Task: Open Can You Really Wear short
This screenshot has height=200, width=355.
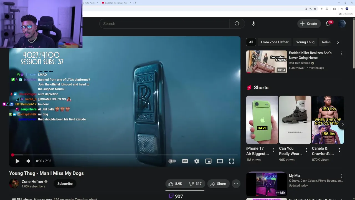Action: click(x=295, y=120)
